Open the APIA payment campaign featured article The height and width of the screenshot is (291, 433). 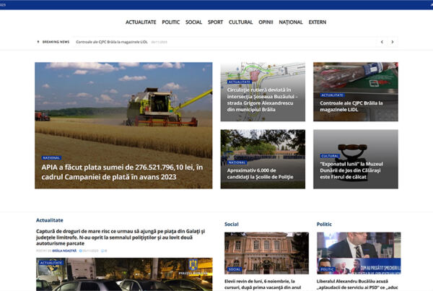point(123,171)
